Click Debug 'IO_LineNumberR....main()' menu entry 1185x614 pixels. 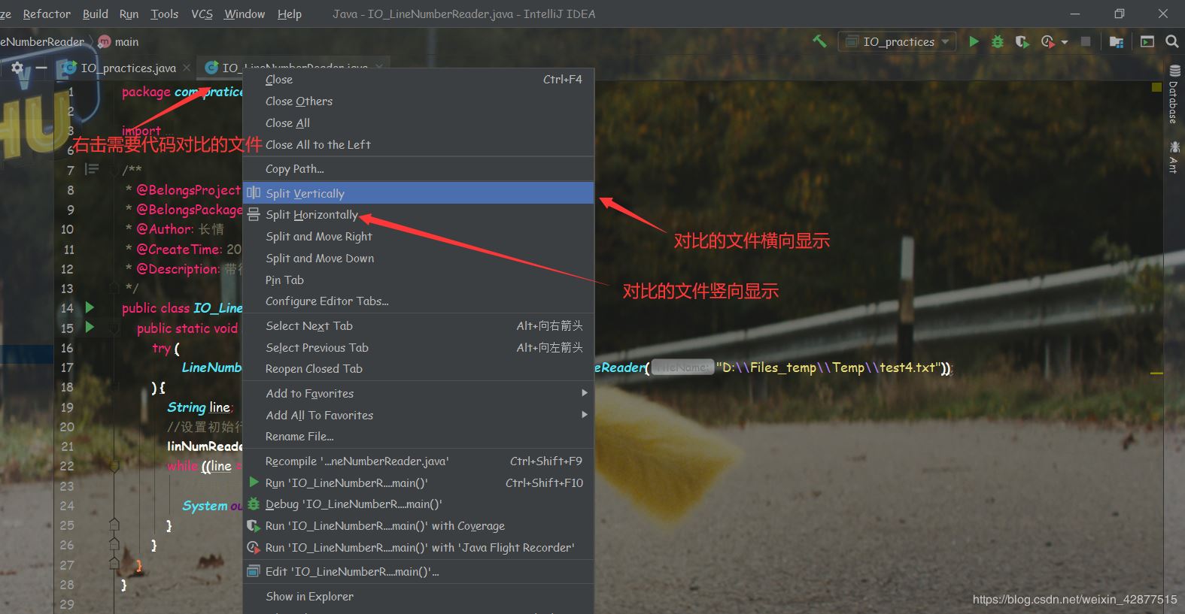tap(418, 504)
